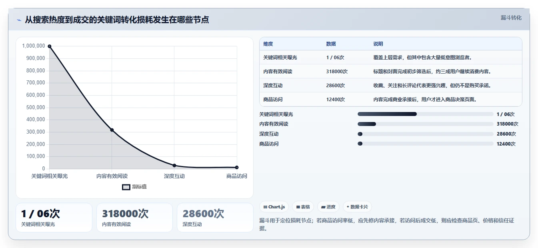Click the 关键词相关曝光 x-axis label
Image resolution: width=538 pixels, height=248 pixels.
[50, 176]
